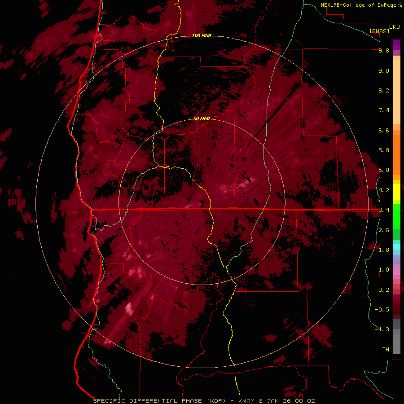
Task: Click the 3.4 value on color scale
Action: 384,210
